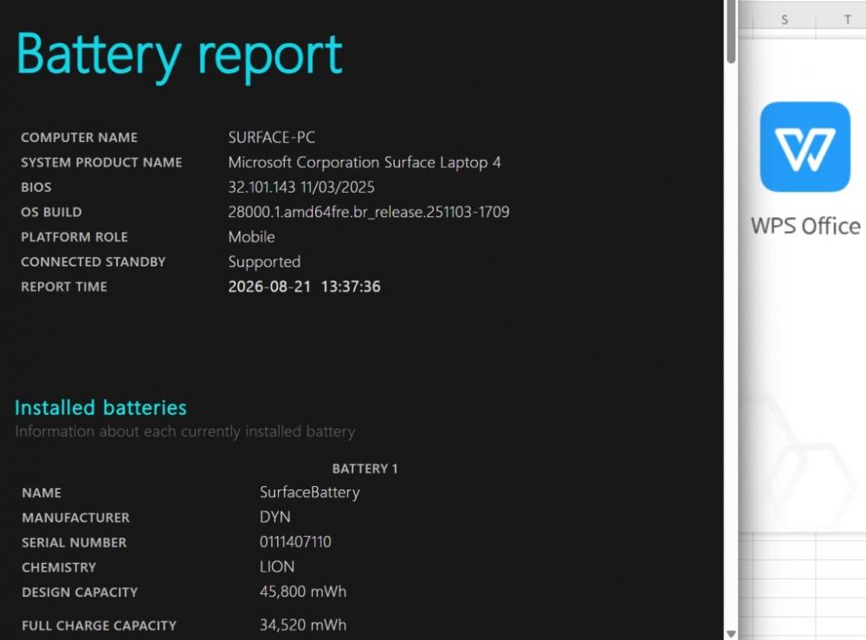This screenshot has width=866, height=640.
Task: Click report time value '2026-08-21 13:37:36'
Action: (x=304, y=286)
